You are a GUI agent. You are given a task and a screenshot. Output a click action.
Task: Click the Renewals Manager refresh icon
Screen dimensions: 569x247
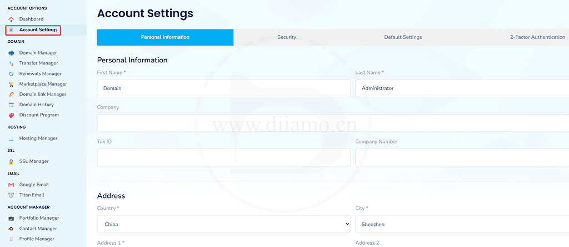tap(11, 74)
